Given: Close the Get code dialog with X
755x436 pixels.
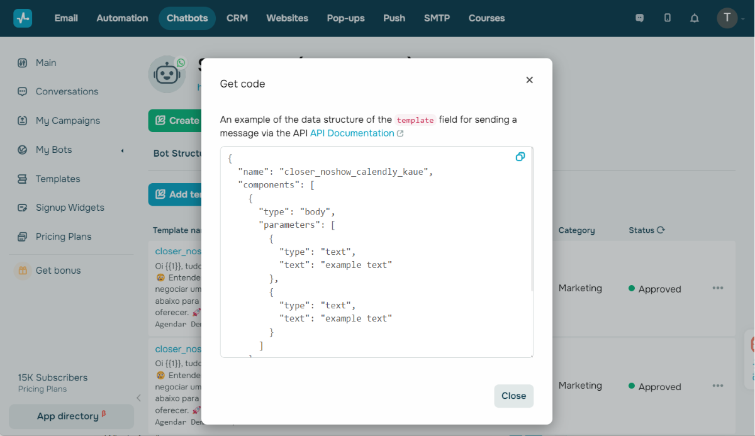Looking at the screenshot, I should pyautogui.click(x=529, y=80).
